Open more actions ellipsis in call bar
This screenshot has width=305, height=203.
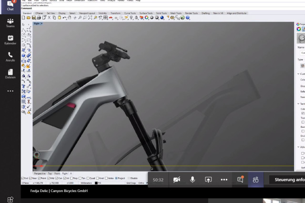224,180
